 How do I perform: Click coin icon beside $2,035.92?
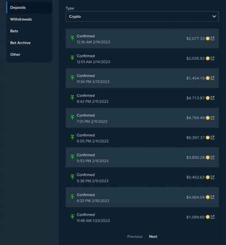(208, 58)
